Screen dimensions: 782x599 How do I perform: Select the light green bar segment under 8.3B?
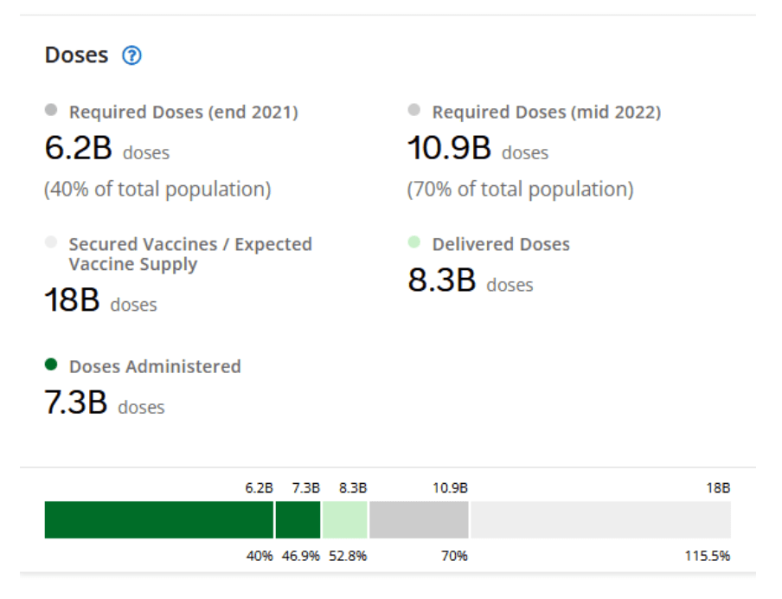click(x=344, y=519)
